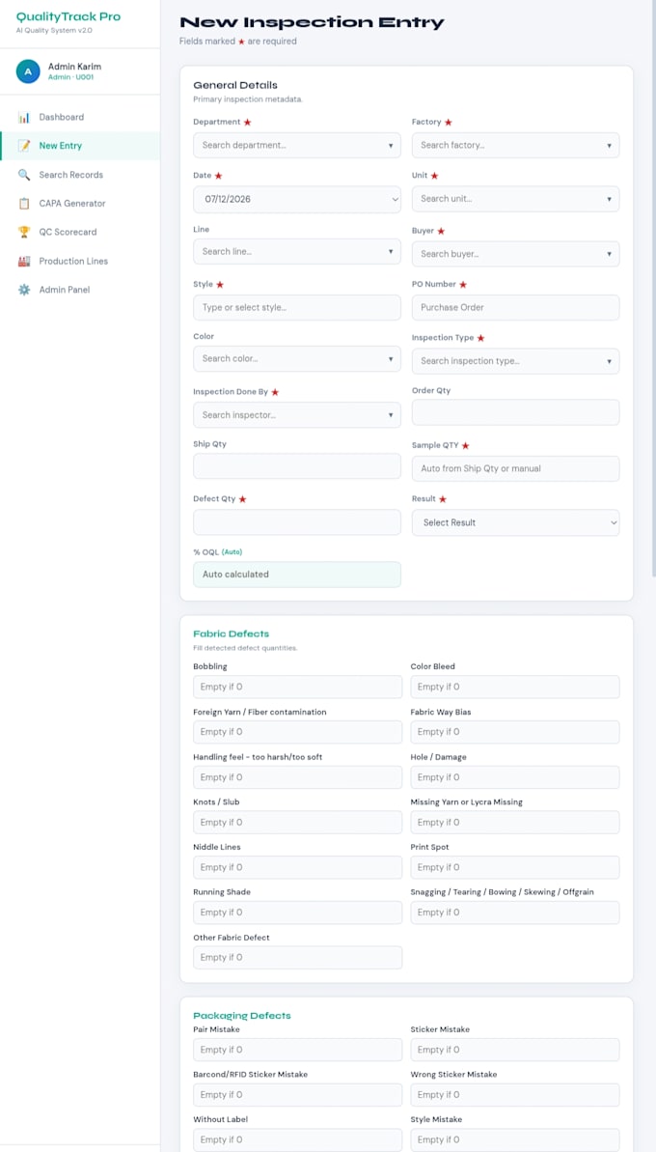This screenshot has width=656, height=1152.
Task: Click the Fabric Way Bias input
Action: (515, 732)
